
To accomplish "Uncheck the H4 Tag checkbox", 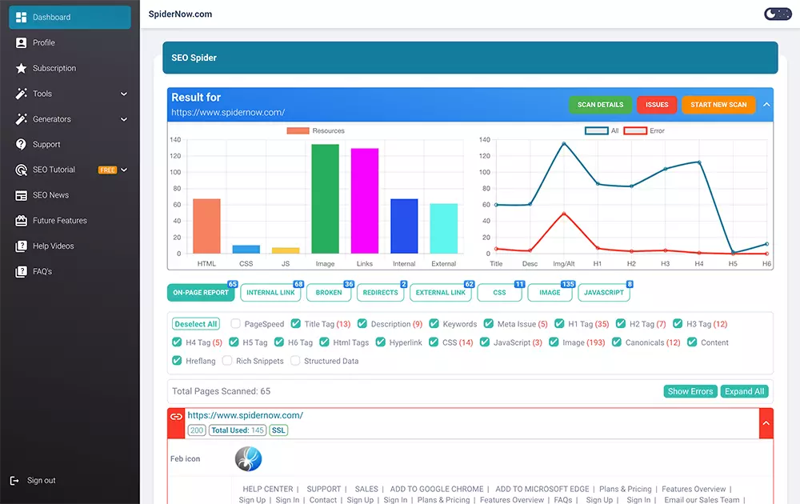I will 177,342.
